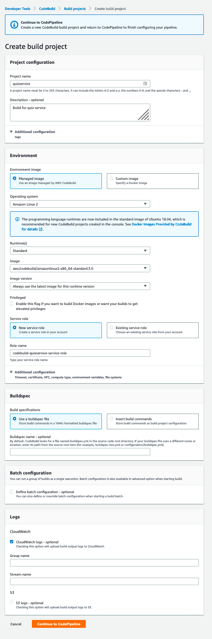Click the external link icon after 'for details'

click(41, 229)
